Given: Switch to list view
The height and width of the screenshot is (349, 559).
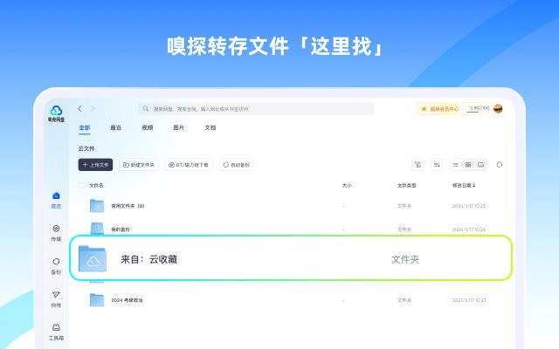Looking at the screenshot, I should point(456,165).
